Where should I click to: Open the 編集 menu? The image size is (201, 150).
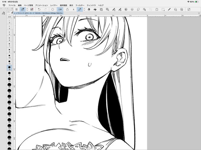point(20,5)
